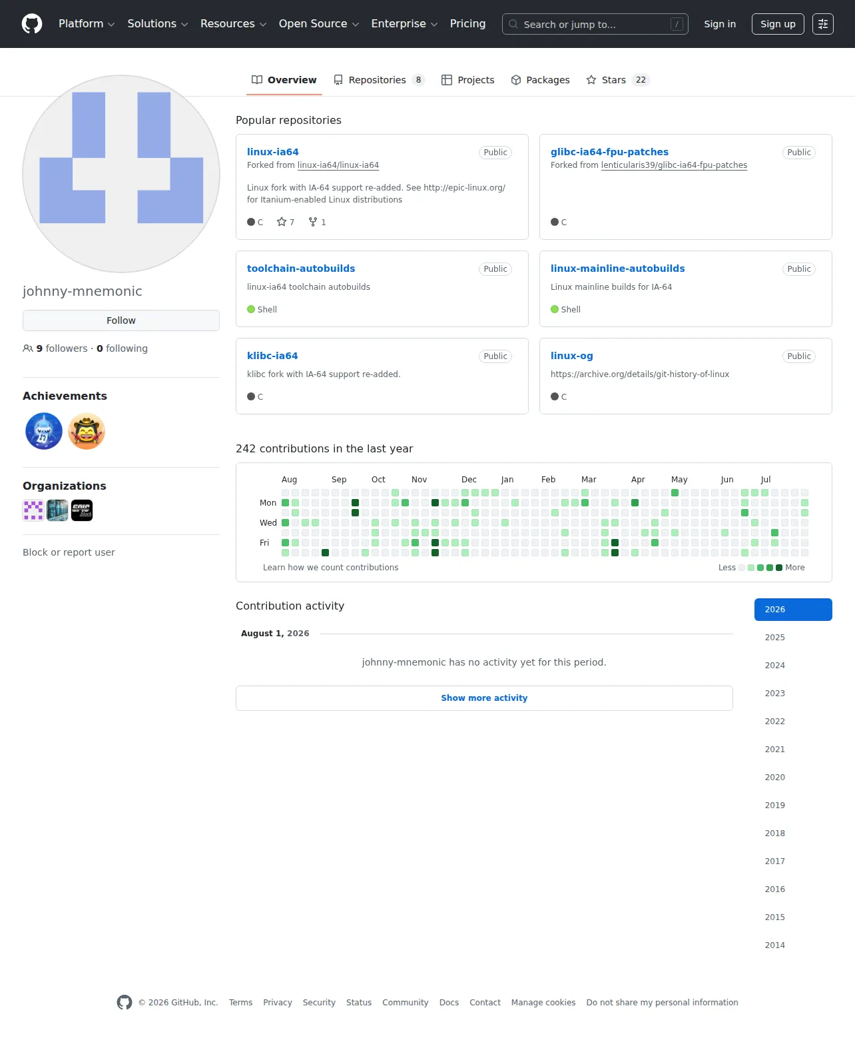Open the server-rack photo organization avatar

pos(57,510)
